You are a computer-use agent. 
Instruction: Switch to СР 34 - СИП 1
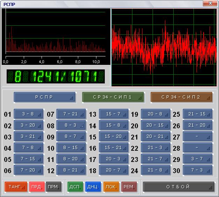[113, 97]
